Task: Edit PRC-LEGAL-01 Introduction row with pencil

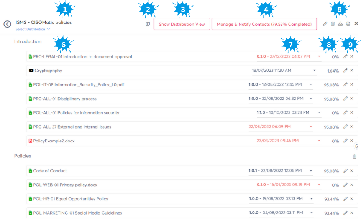Action: [345, 56]
